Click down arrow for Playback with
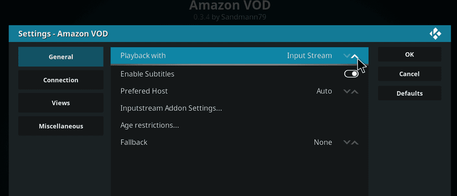Image resolution: width=457 pixels, height=196 pixels. 347,56
